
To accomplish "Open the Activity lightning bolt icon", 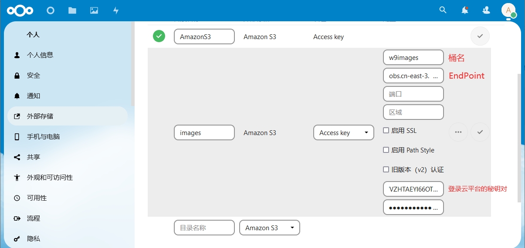I will [116, 10].
